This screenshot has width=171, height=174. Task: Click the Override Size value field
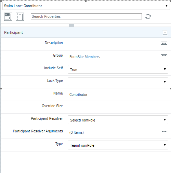(x=118, y=107)
